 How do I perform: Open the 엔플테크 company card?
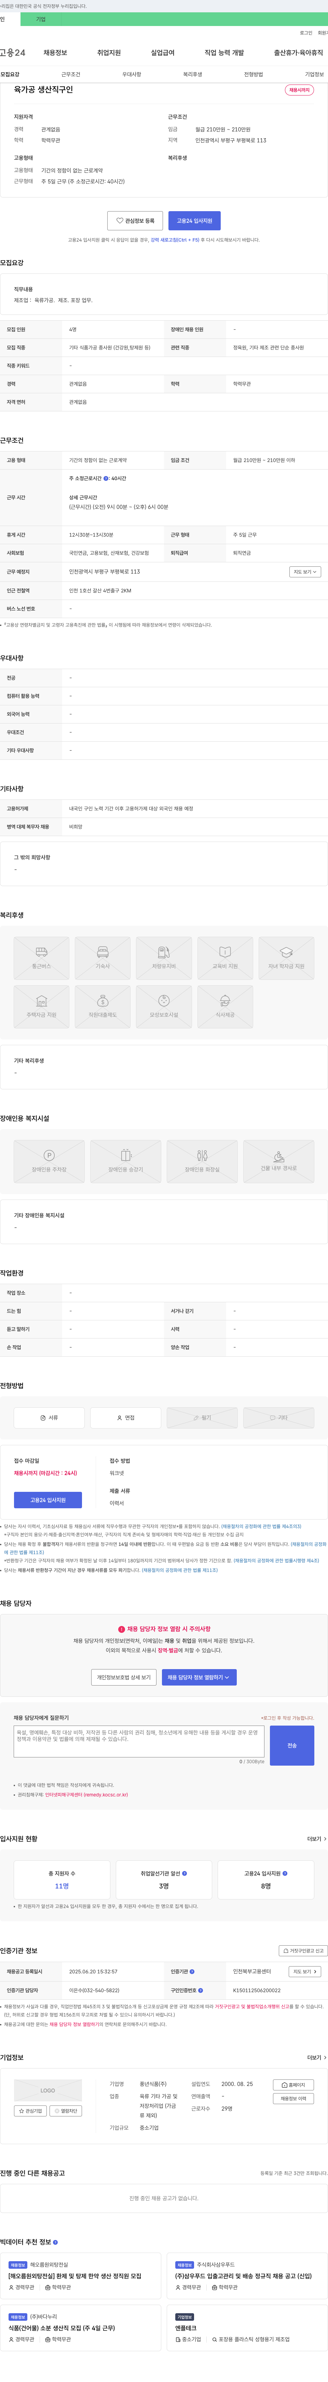point(248,2328)
